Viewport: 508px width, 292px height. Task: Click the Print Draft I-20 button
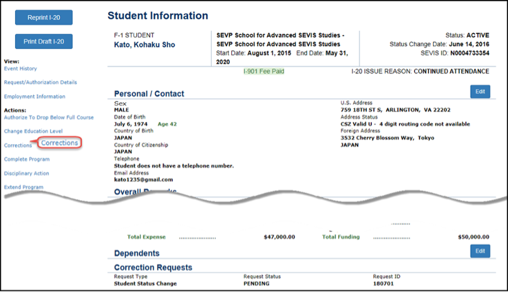(x=44, y=42)
